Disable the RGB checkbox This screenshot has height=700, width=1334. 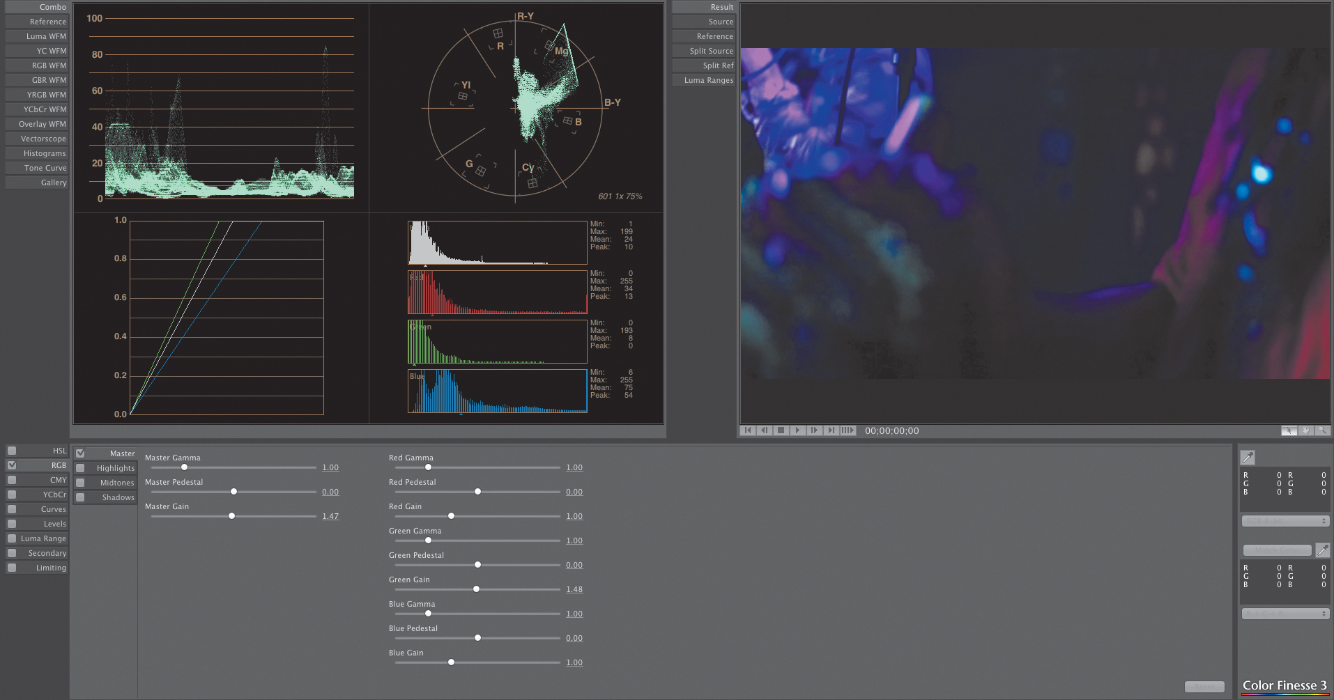12,465
